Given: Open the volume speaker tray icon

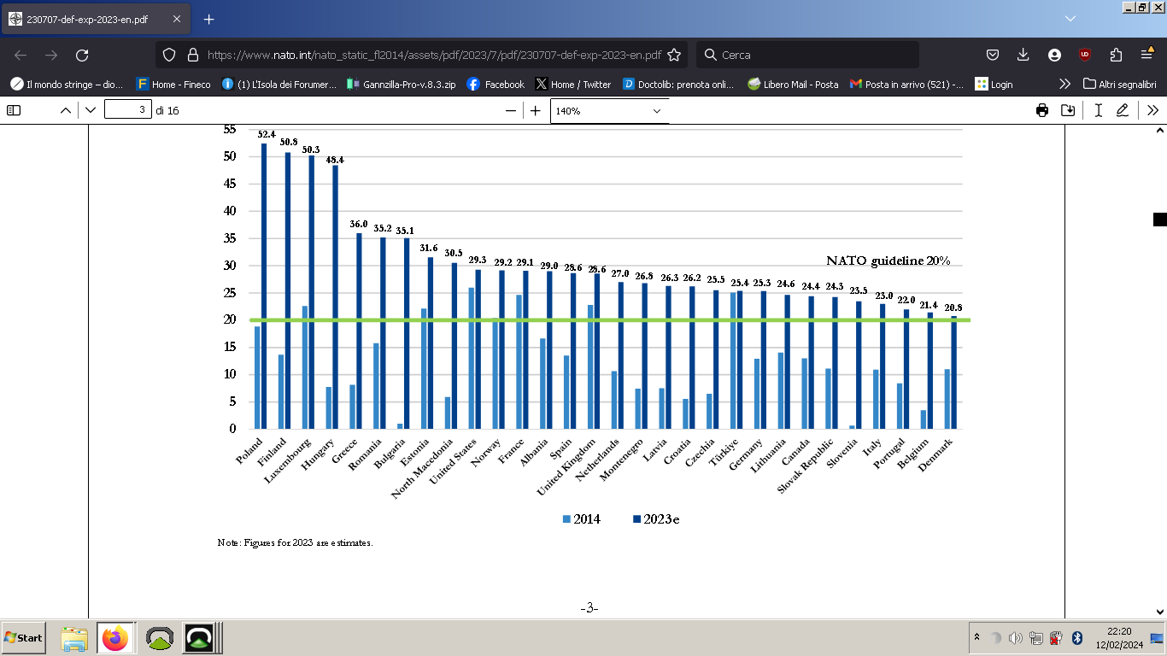Looking at the screenshot, I should tap(1015, 638).
